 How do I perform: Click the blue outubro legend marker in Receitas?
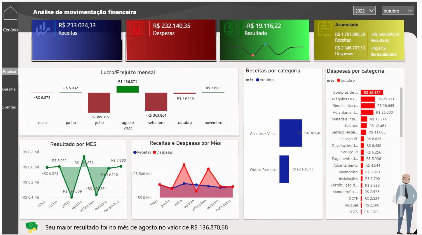[257, 80]
